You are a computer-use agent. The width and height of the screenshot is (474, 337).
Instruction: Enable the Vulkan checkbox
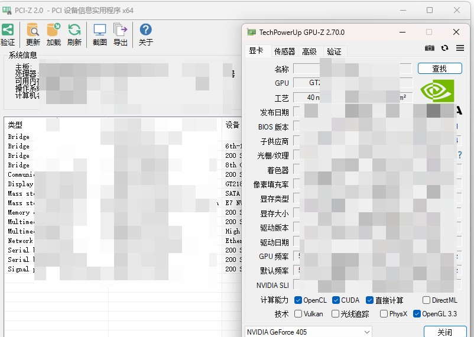point(298,314)
